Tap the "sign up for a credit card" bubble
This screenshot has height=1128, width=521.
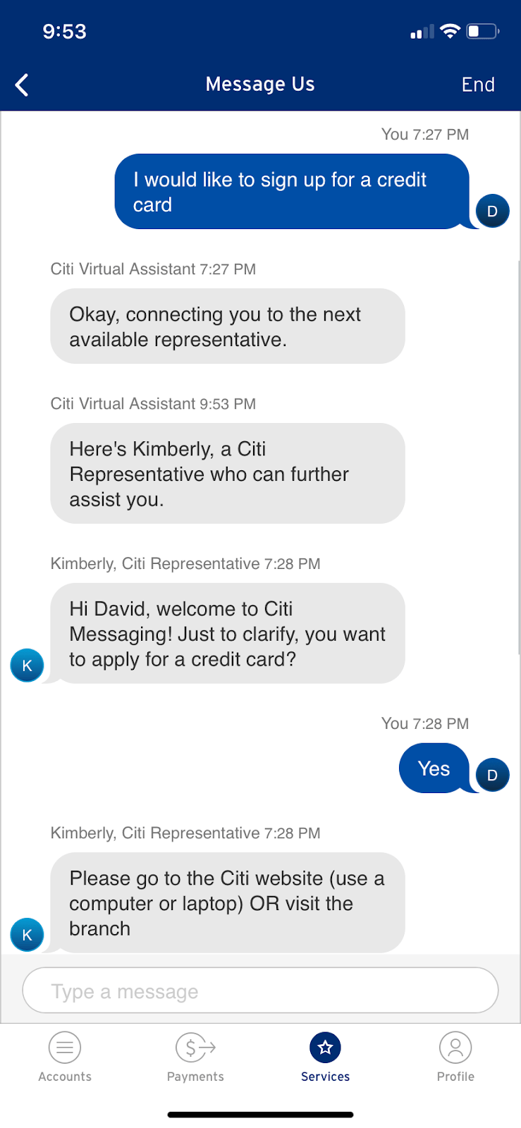click(x=291, y=192)
